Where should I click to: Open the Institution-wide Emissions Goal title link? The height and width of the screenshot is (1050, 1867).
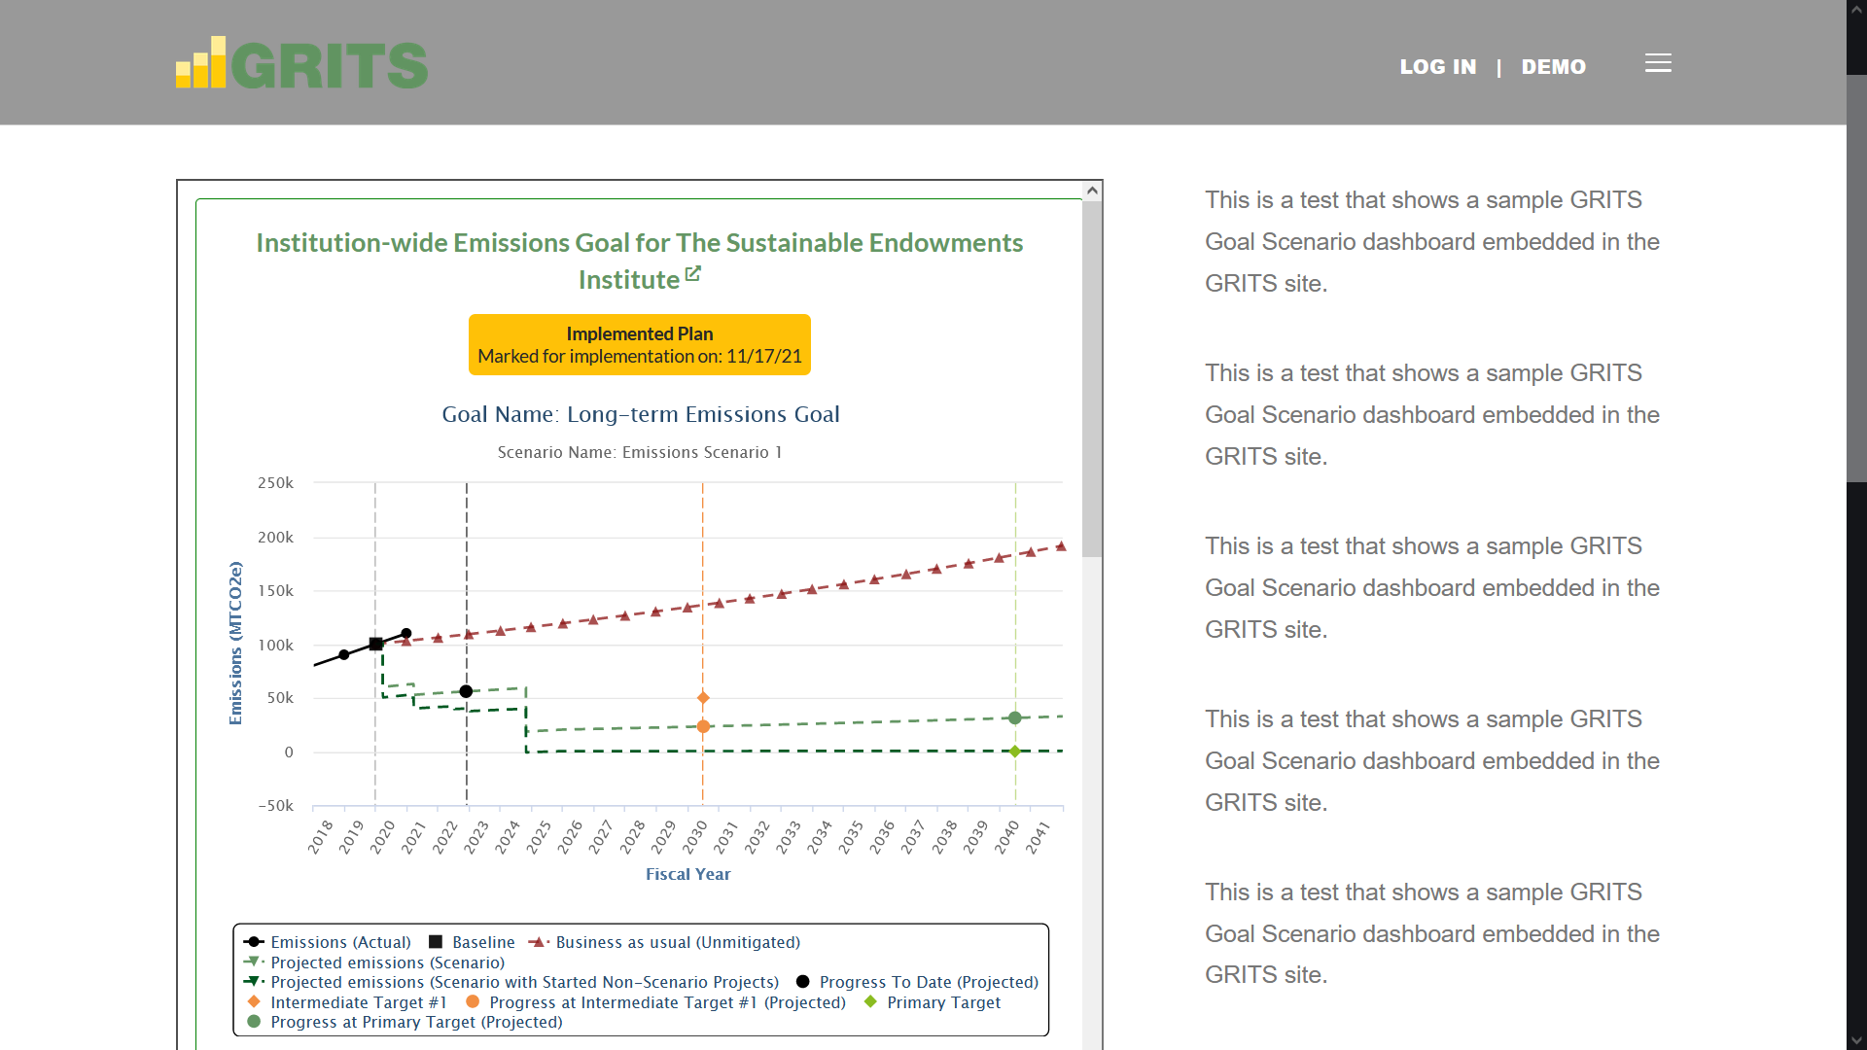tap(639, 261)
